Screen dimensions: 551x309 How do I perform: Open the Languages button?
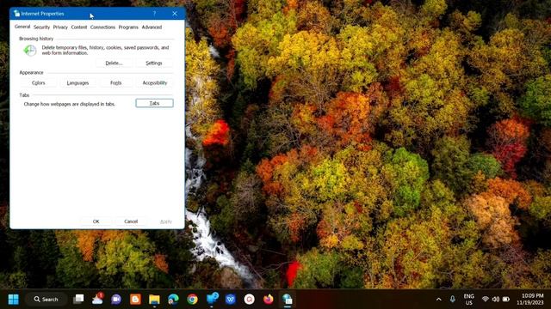click(77, 83)
